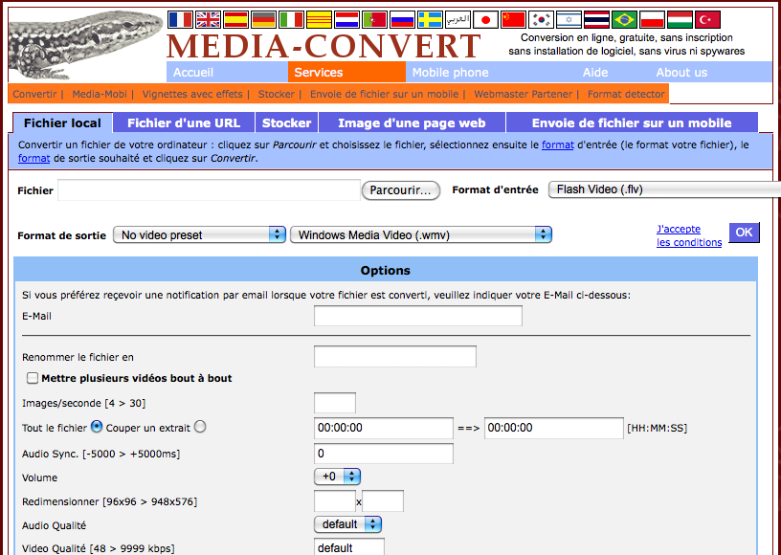Screen dimensions: 781x555
Task: Click the OK button
Action: click(x=744, y=233)
